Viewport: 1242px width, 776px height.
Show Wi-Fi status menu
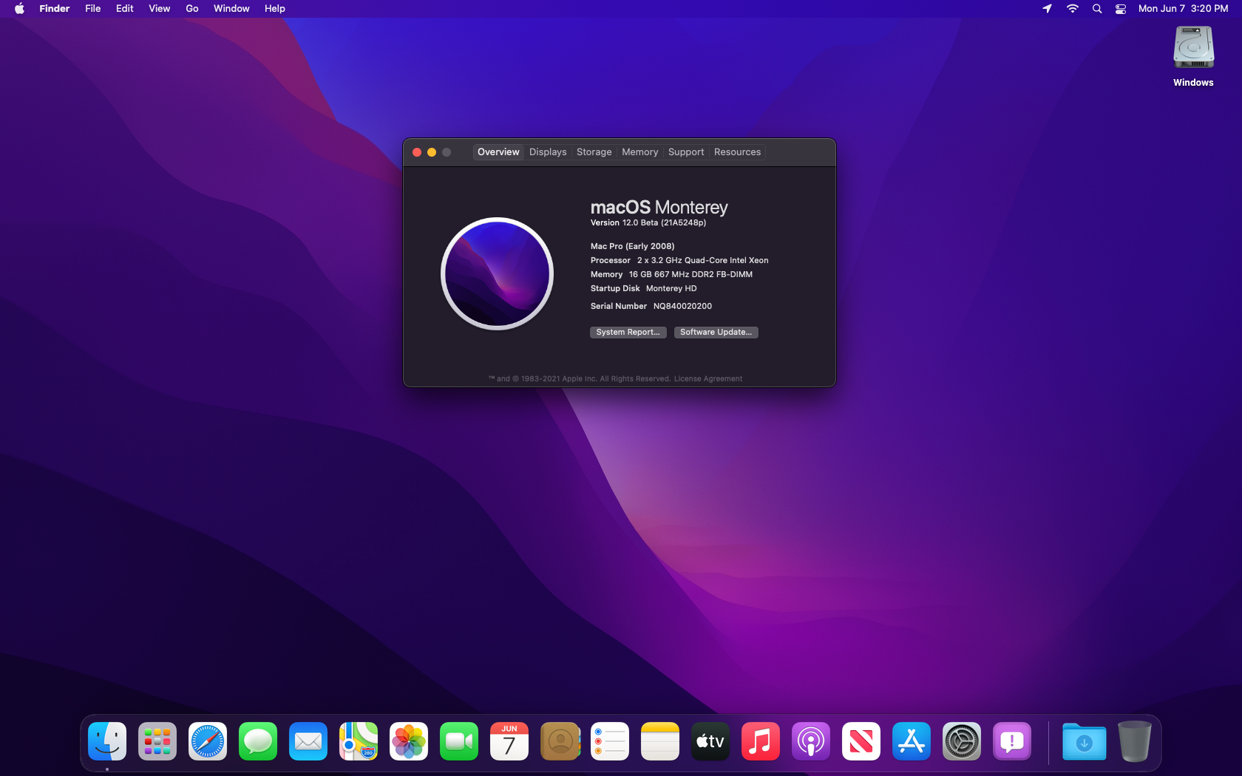click(1072, 9)
